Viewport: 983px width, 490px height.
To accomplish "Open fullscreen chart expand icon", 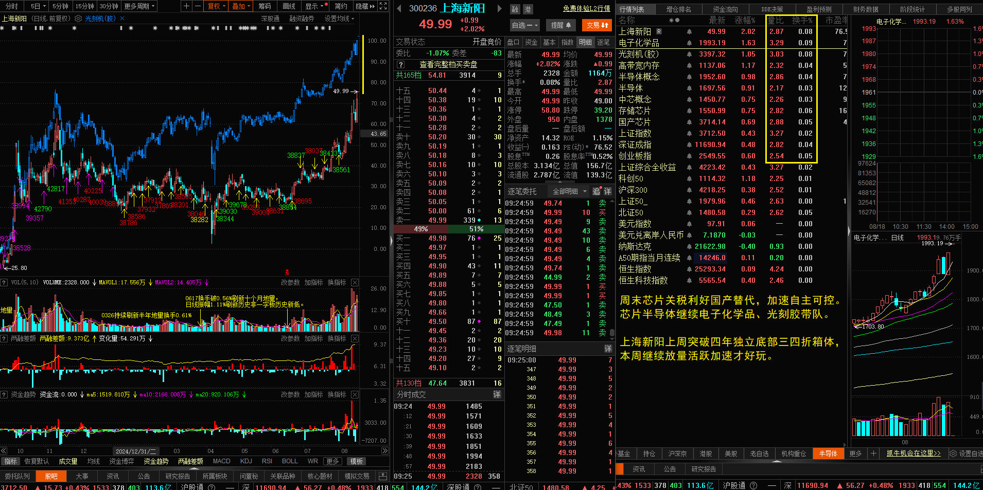I will point(383,6).
